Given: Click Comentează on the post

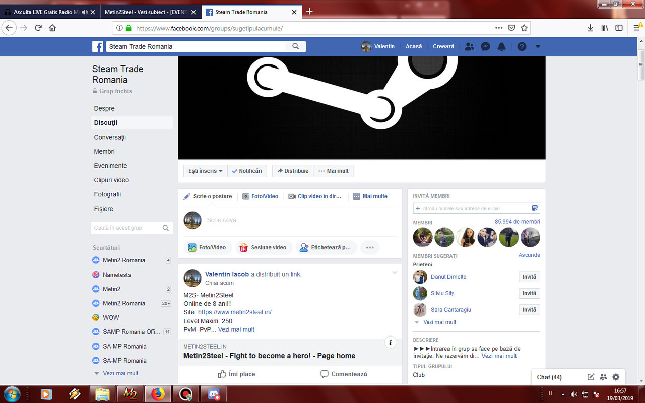Looking at the screenshot, I should point(344,374).
